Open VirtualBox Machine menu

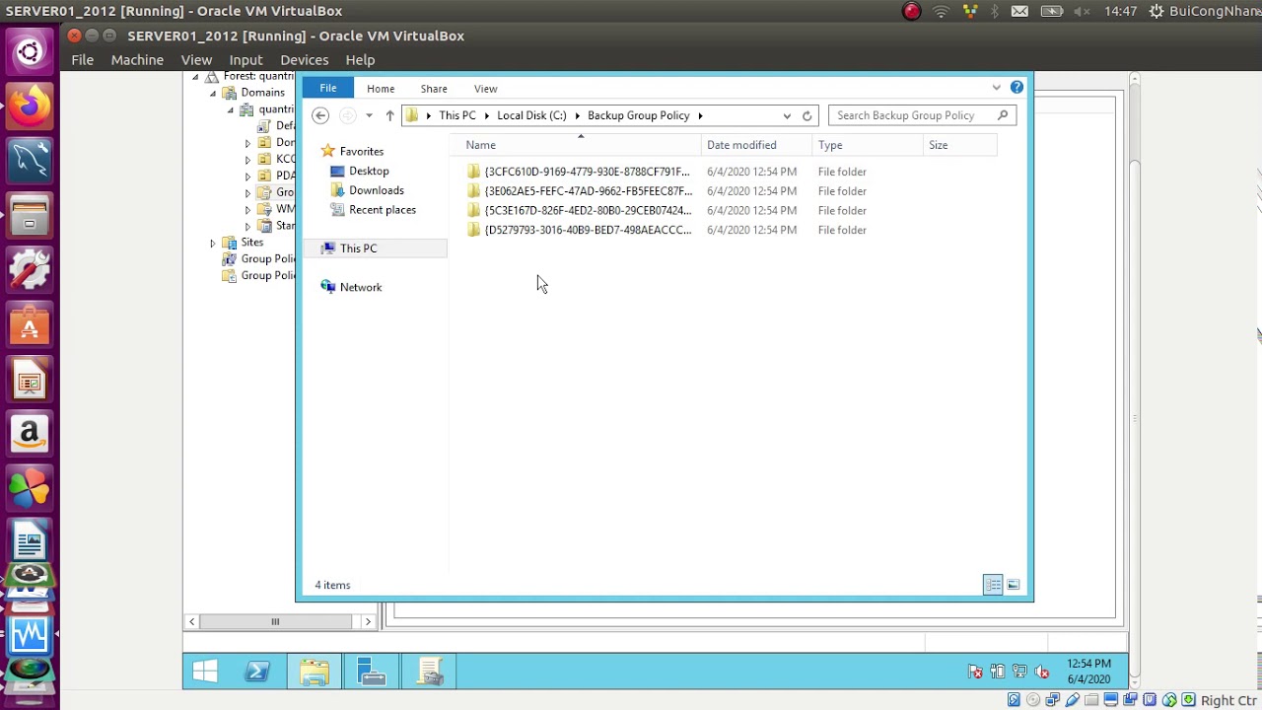pyautogui.click(x=137, y=60)
